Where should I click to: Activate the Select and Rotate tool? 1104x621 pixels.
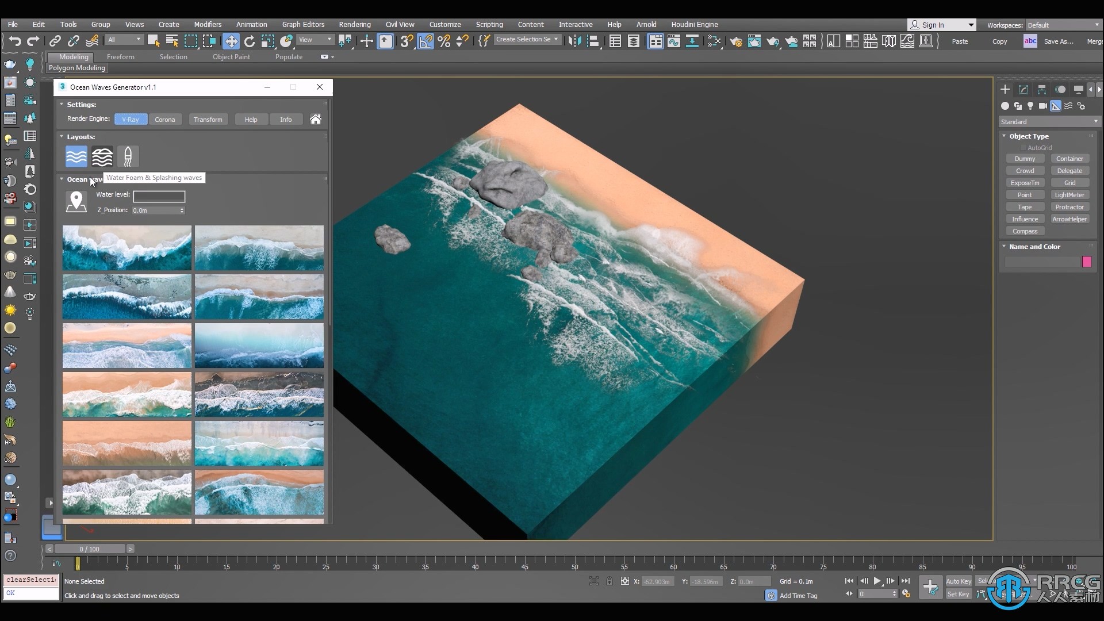pos(250,41)
